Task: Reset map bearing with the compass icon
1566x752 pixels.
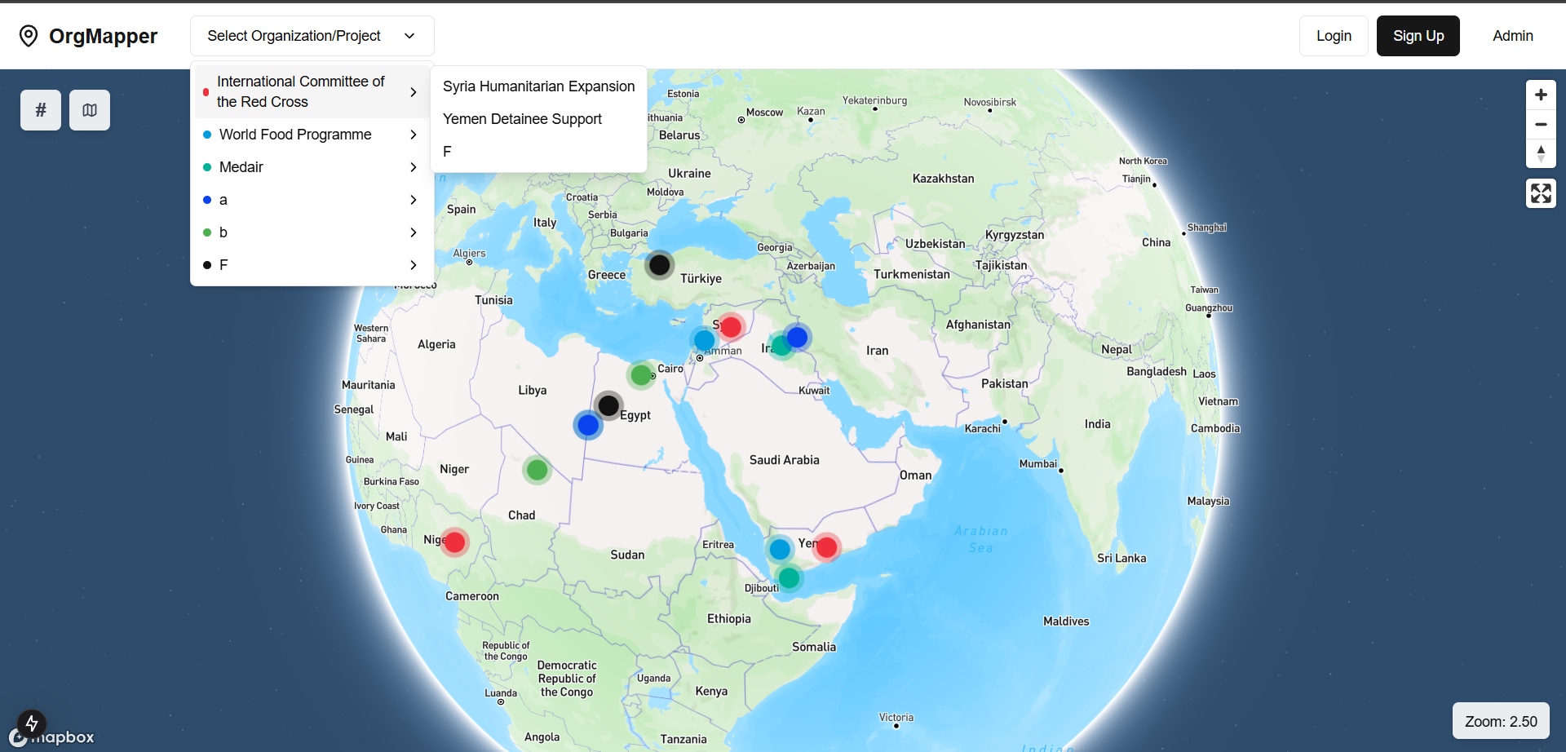Action: (1541, 153)
